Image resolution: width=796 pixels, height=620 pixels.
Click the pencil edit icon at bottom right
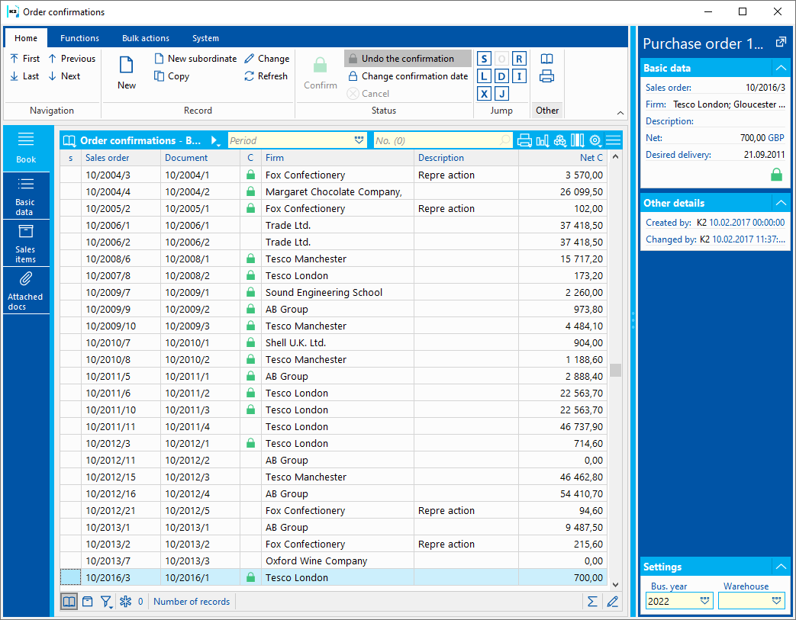(x=612, y=602)
